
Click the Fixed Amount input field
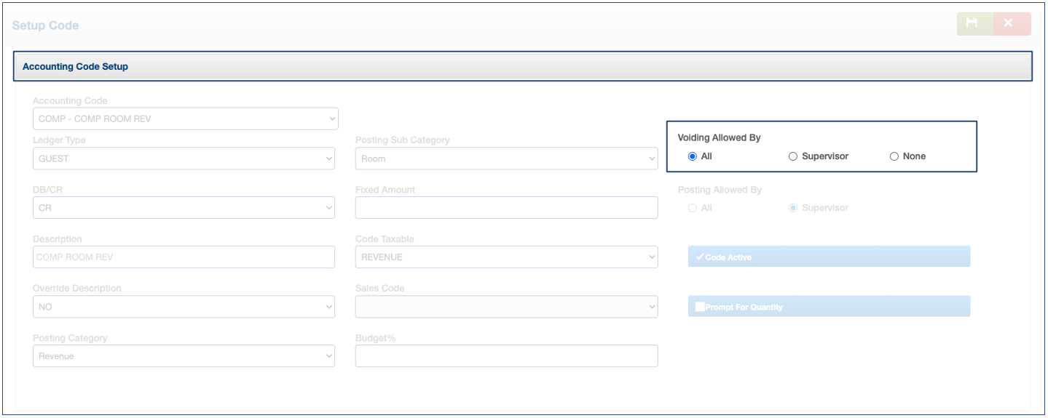(506, 208)
